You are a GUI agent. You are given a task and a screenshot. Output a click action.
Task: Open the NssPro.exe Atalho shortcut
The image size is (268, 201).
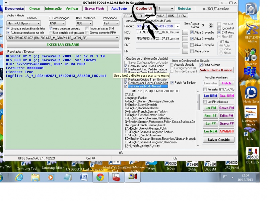(251, 116)
